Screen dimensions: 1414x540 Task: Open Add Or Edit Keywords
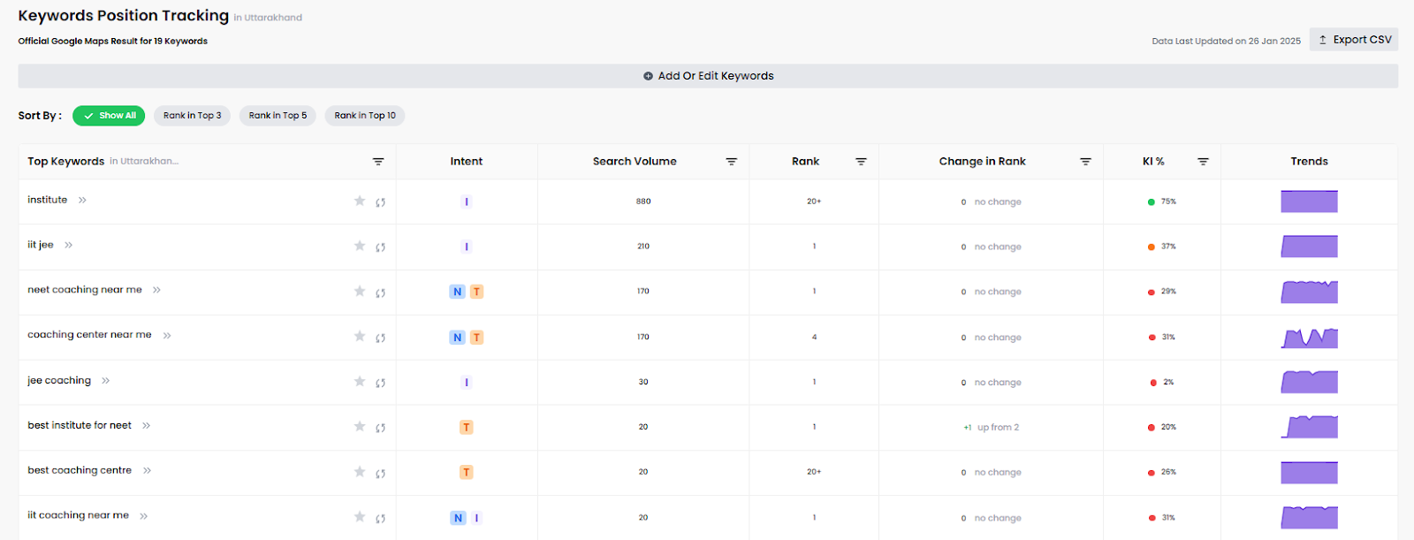coord(708,76)
